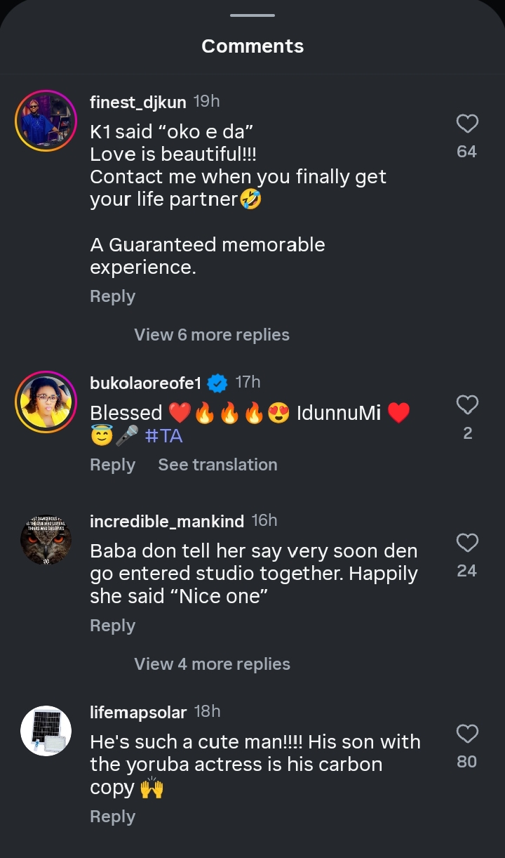This screenshot has width=505, height=858.
Task: Reply to lifemapsolar's comment
Action: coord(112,817)
